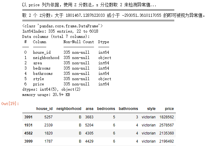Screen dimensions: 205x146
Task: Click row index 1931
Action: point(28,125)
